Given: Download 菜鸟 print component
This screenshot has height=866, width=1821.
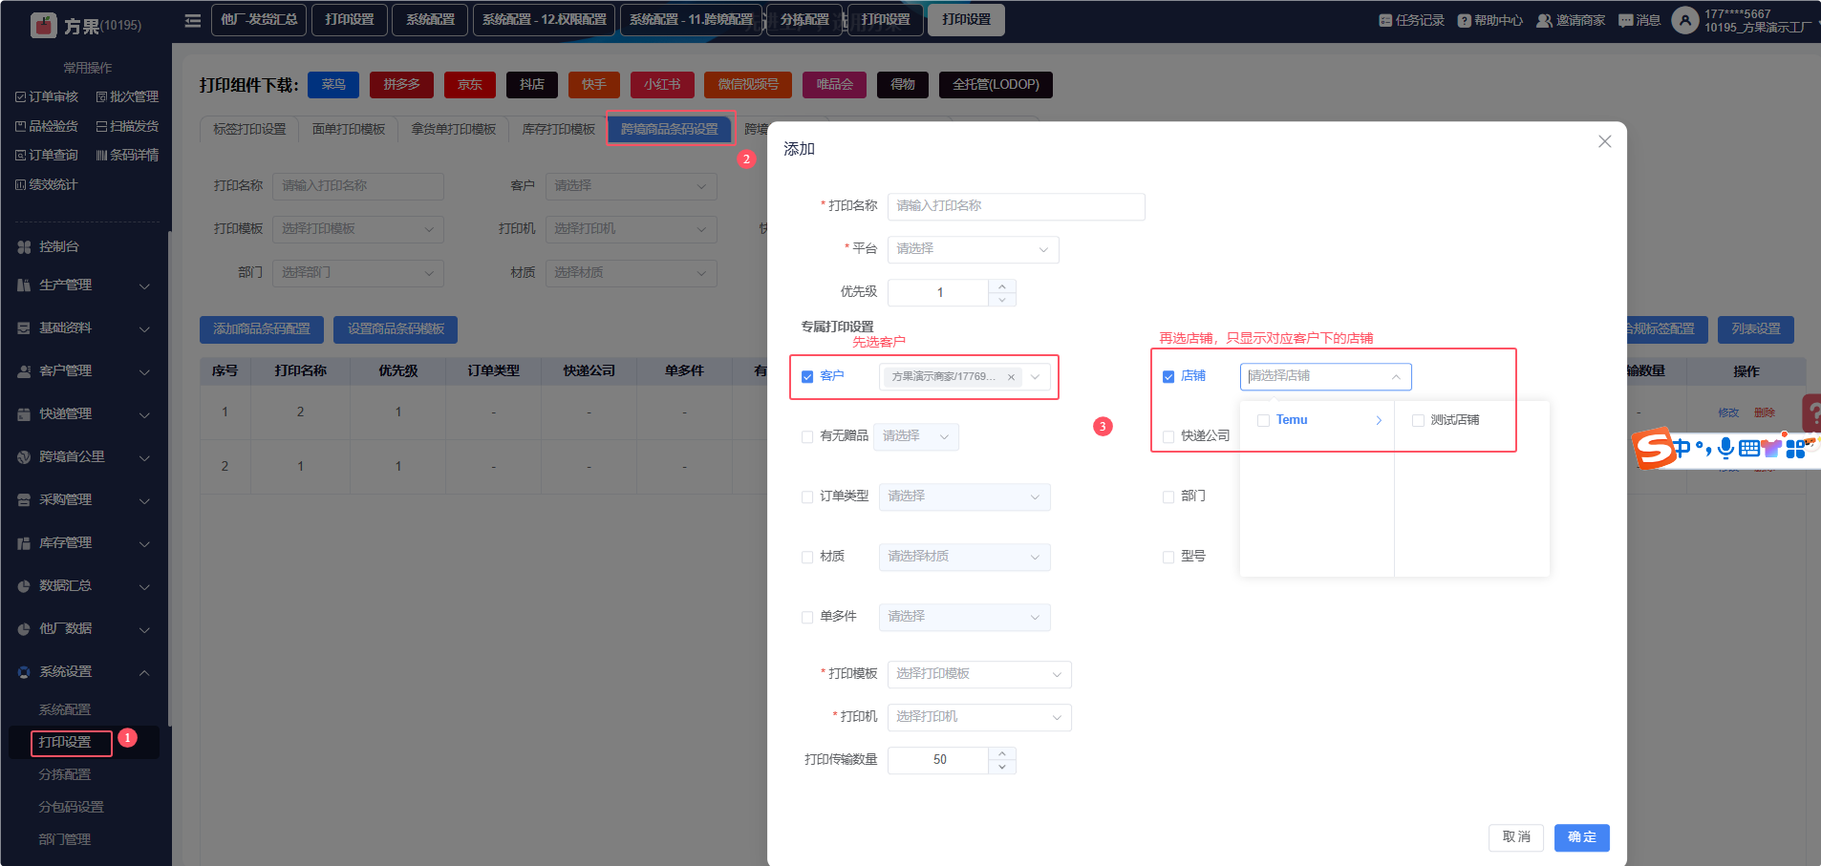Looking at the screenshot, I should pyautogui.click(x=333, y=85).
